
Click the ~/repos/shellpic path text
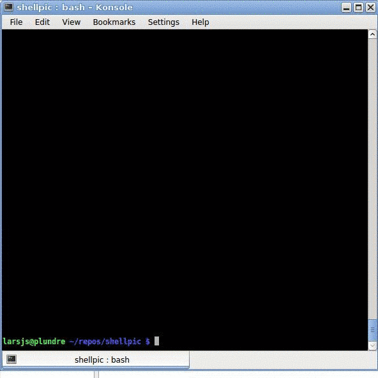105,342
